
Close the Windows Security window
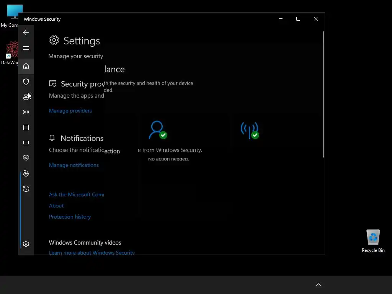(x=316, y=19)
